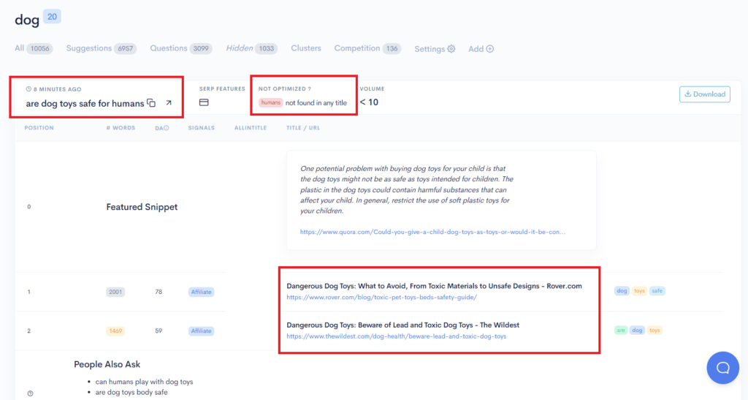This screenshot has height=400, width=748.
Task: Open the Settings gear tab
Action: click(x=435, y=49)
